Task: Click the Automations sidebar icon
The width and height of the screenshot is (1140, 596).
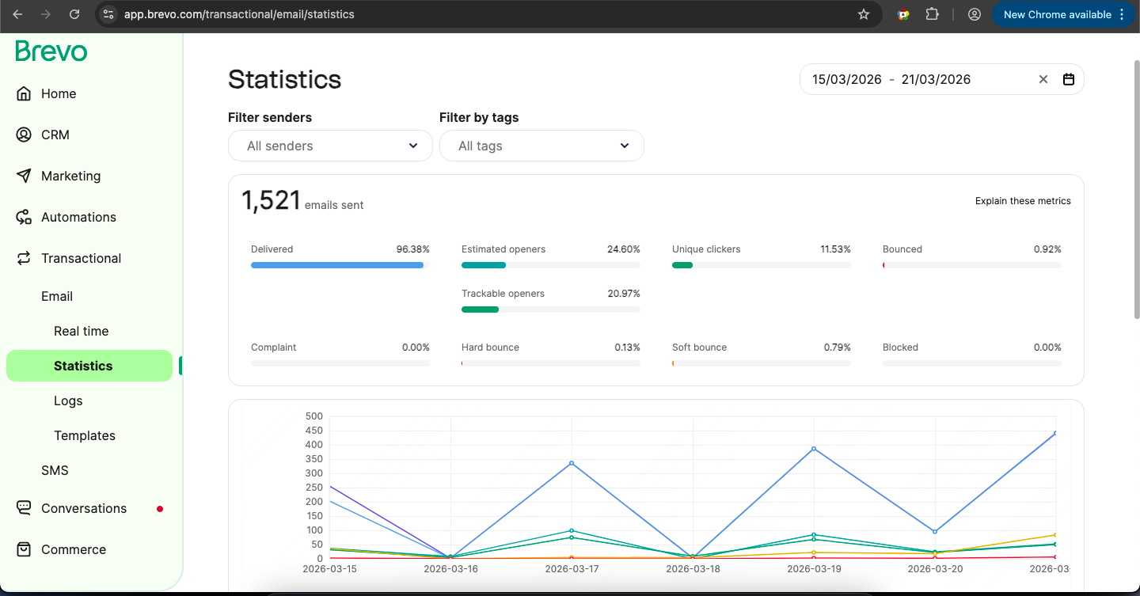Action: click(24, 217)
